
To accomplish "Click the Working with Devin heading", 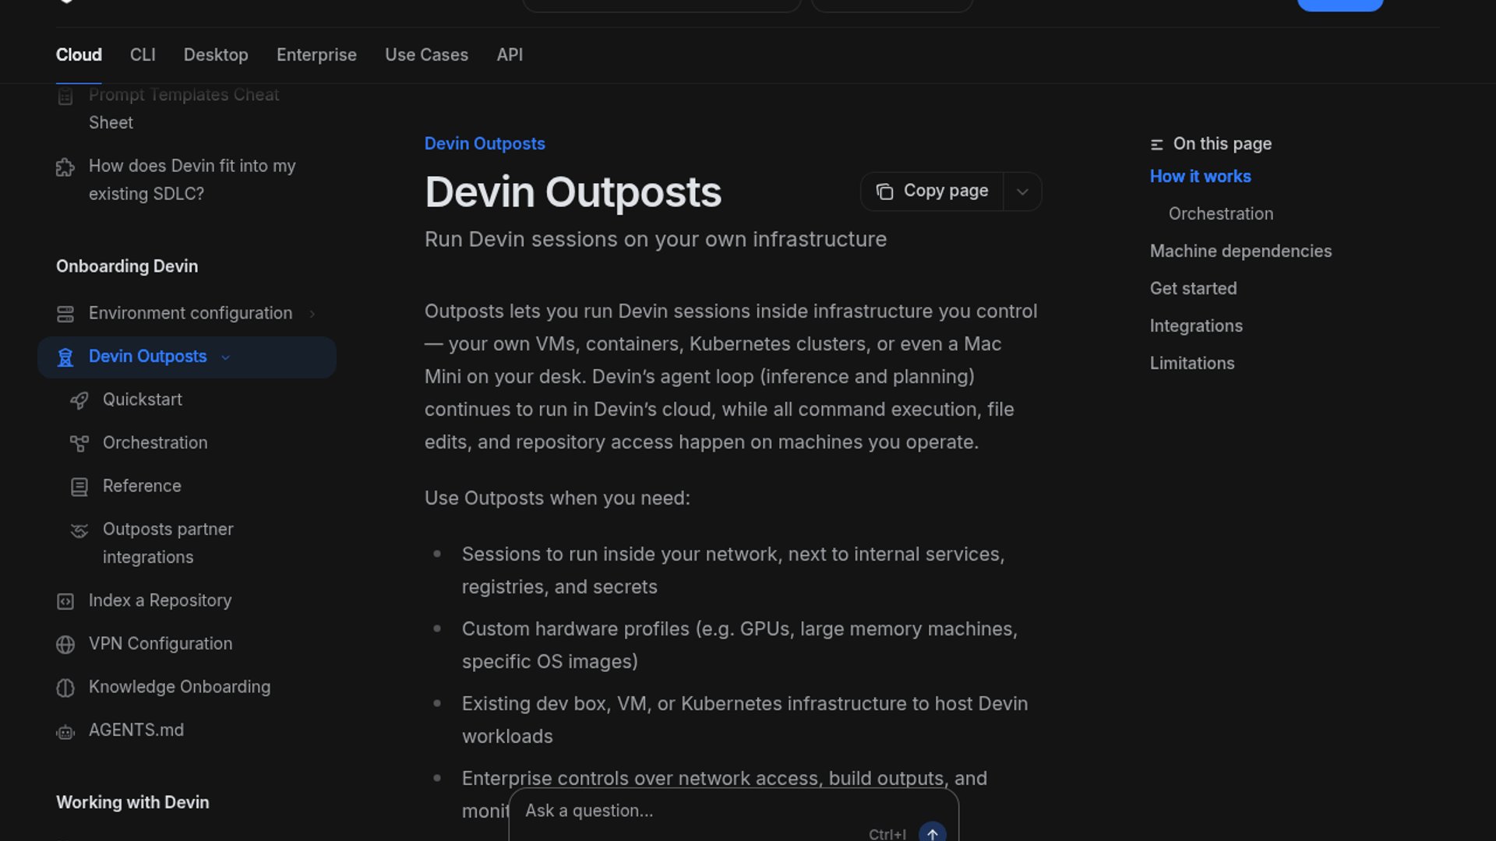I will (x=132, y=803).
